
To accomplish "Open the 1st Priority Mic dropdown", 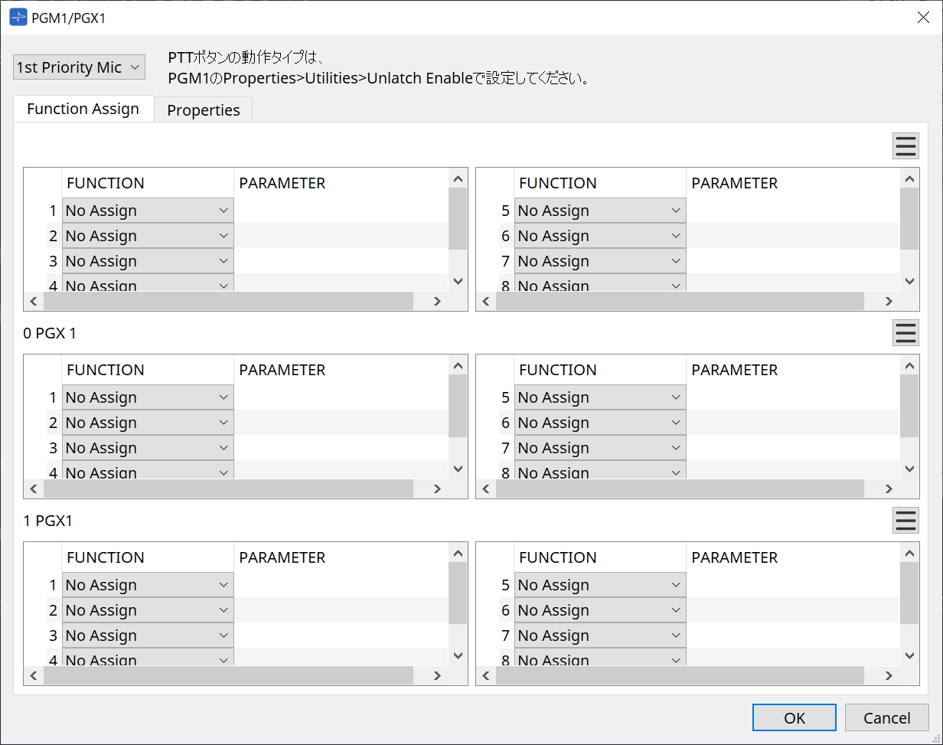I will 78,67.
